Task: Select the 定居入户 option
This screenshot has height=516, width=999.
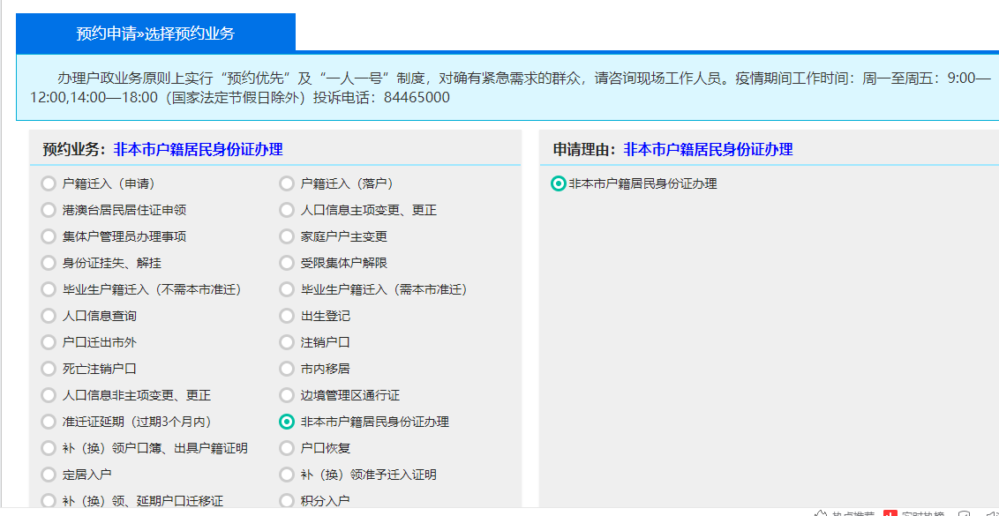Action: (47, 475)
